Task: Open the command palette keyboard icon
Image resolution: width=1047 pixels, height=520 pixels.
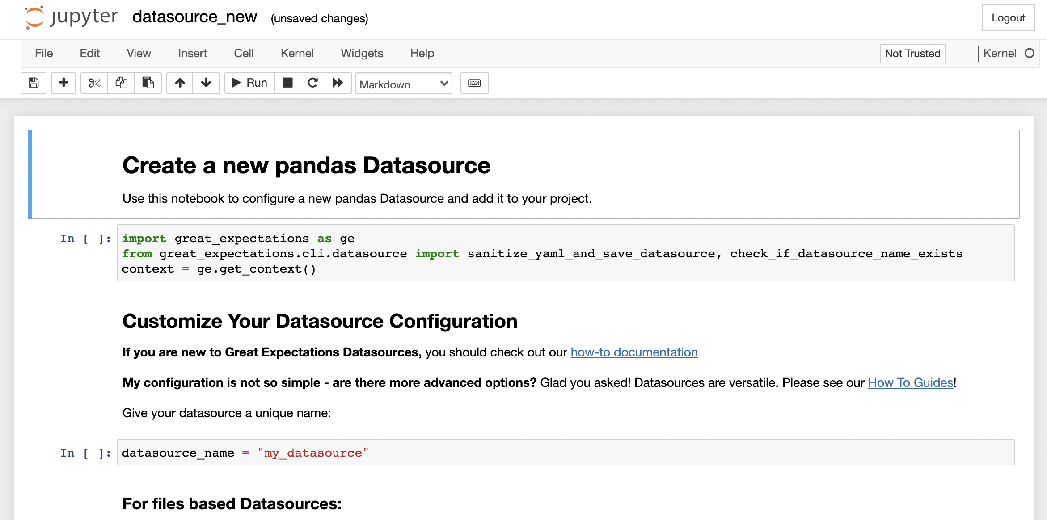Action: (x=474, y=83)
